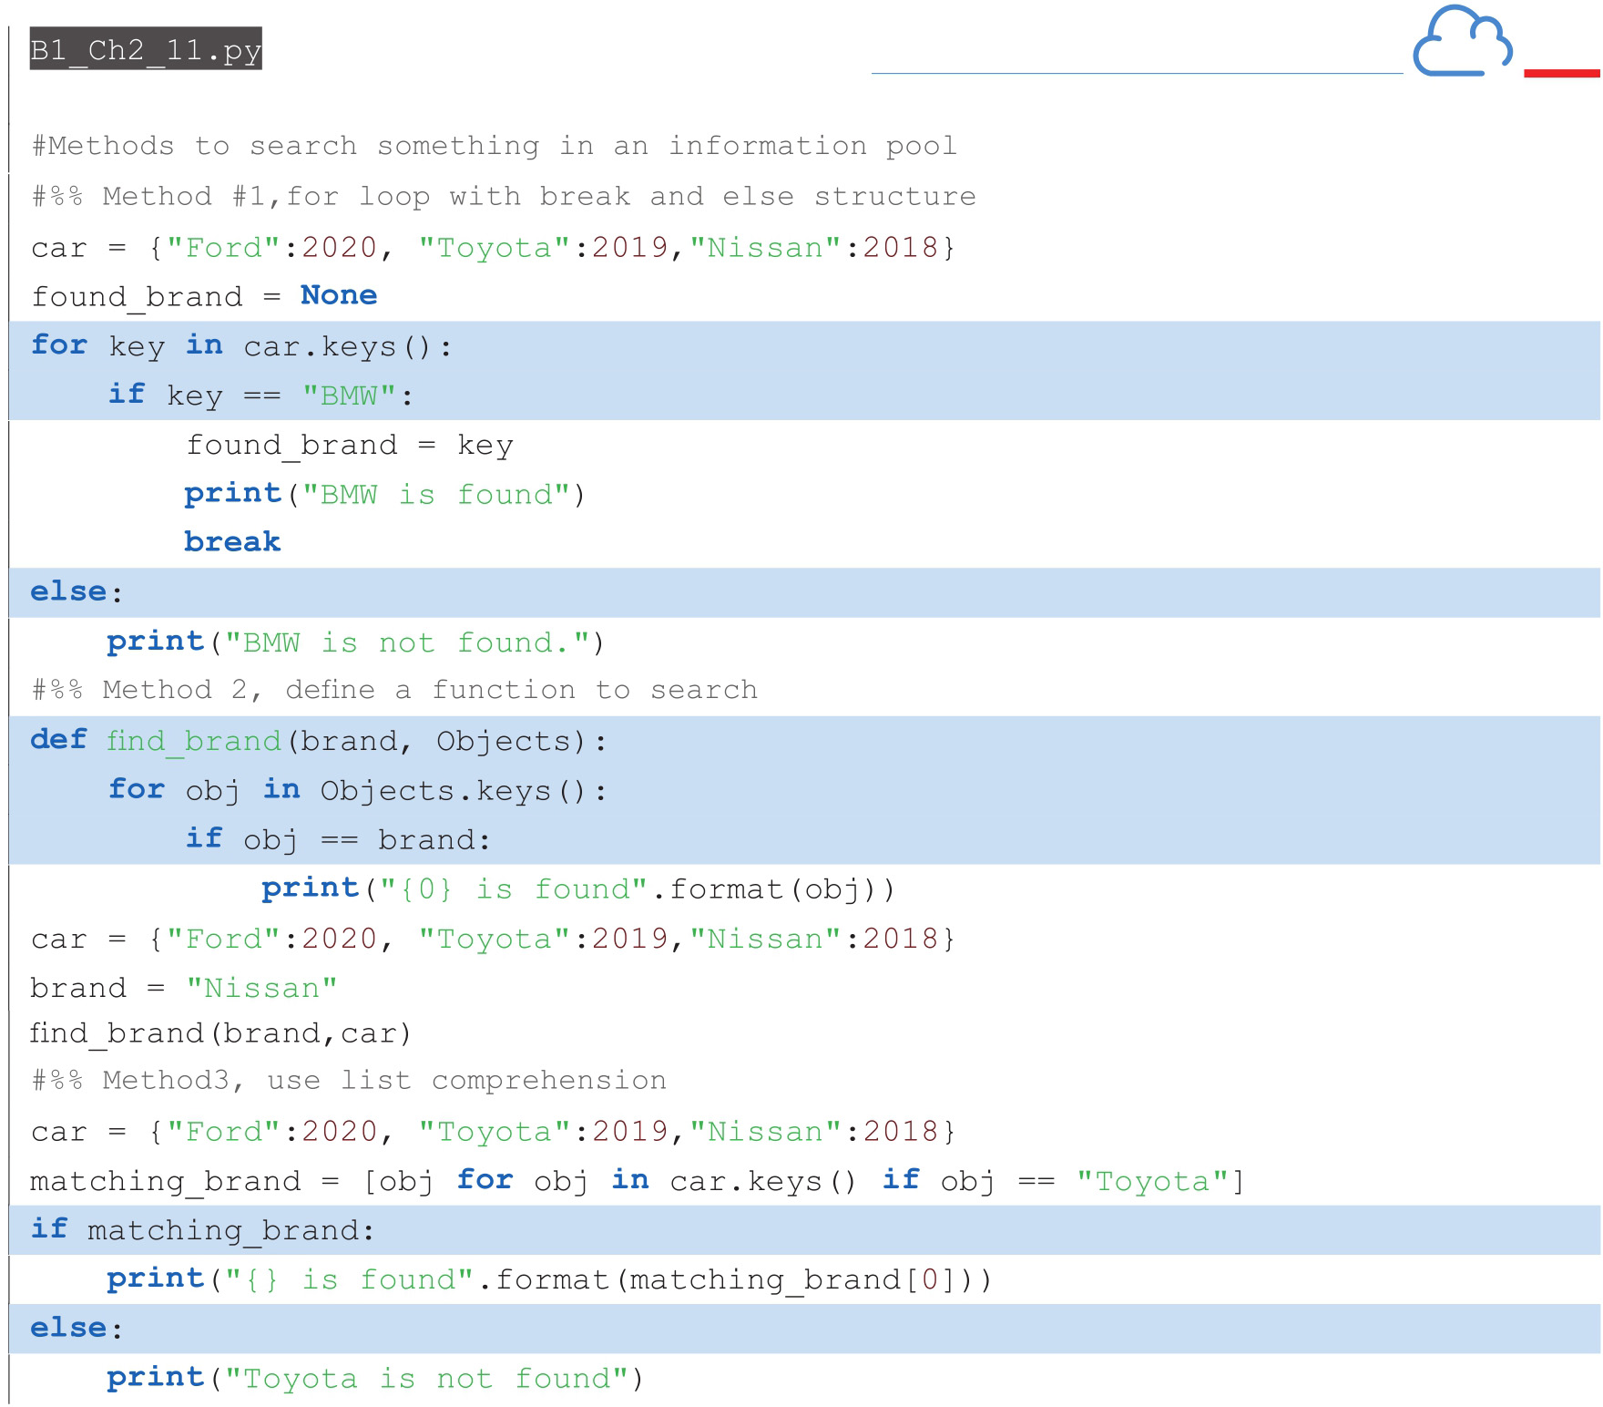Image resolution: width=1603 pixels, height=1407 pixels.
Task: Click the def keyword before find_brand
Action: 58,740
